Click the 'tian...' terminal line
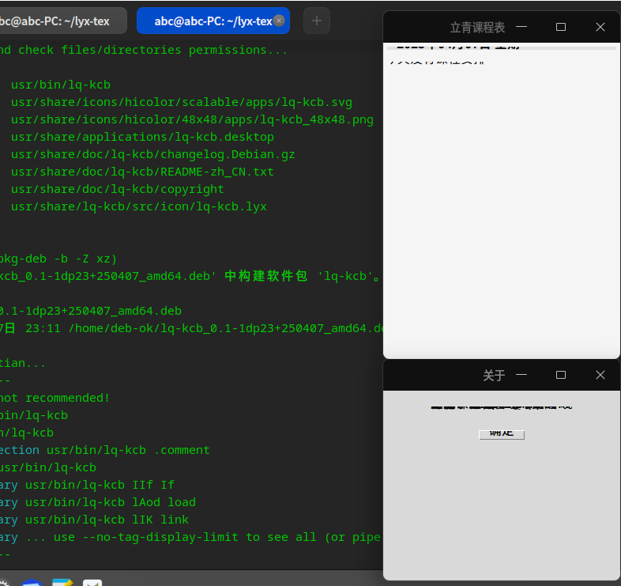621x586 pixels. tap(23, 364)
